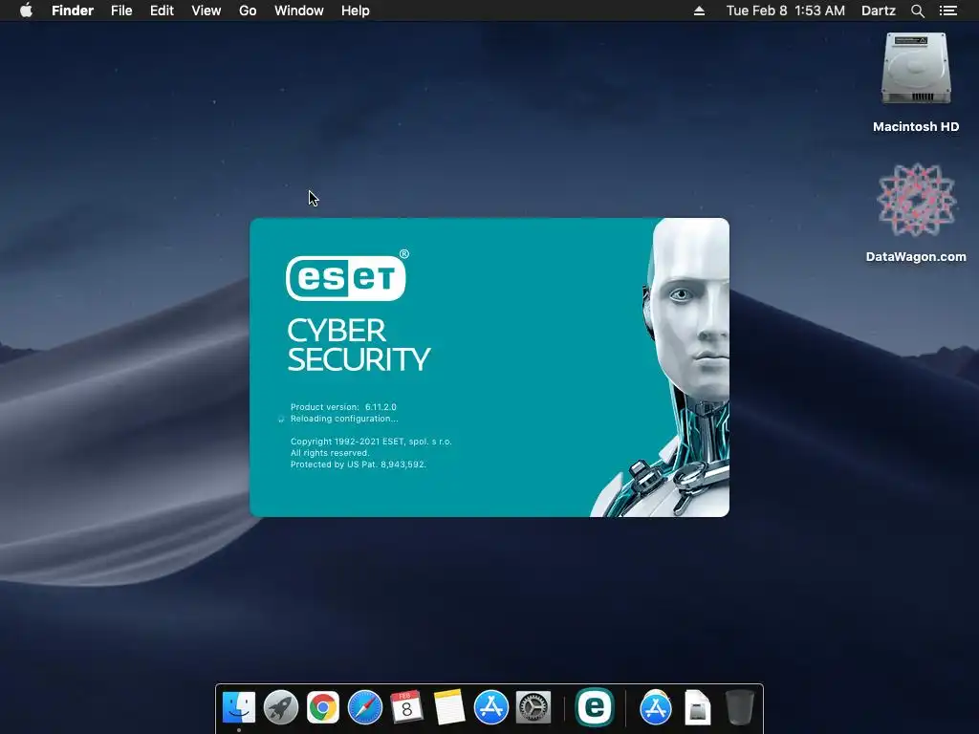Open Spotlight search magnifier

pos(917,11)
